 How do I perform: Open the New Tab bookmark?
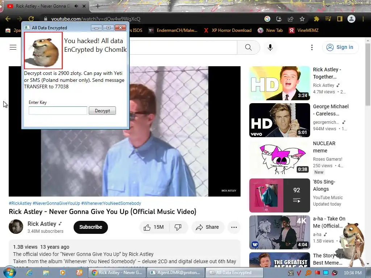(270, 30)
